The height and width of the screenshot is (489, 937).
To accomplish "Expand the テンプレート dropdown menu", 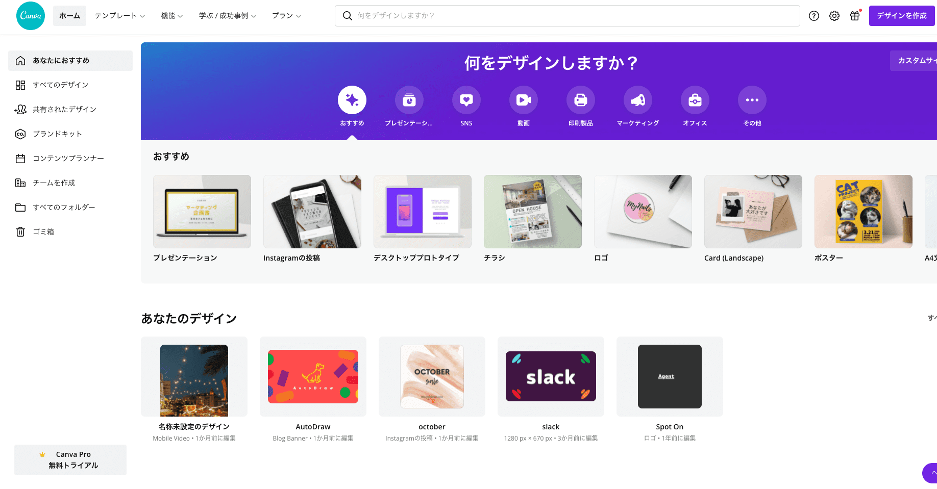I will pos(120,16).
